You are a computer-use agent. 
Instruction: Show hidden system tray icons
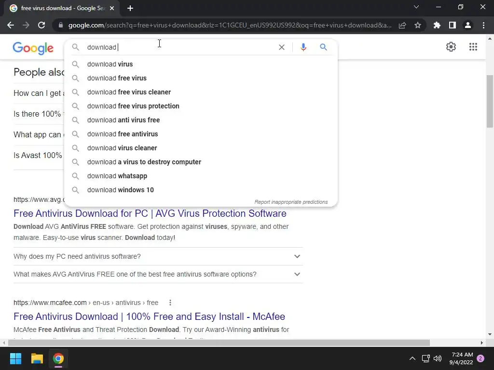412,358
